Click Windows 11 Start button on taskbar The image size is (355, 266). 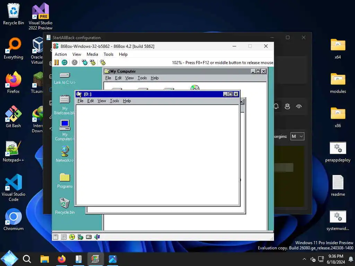[x=9, y=259]
